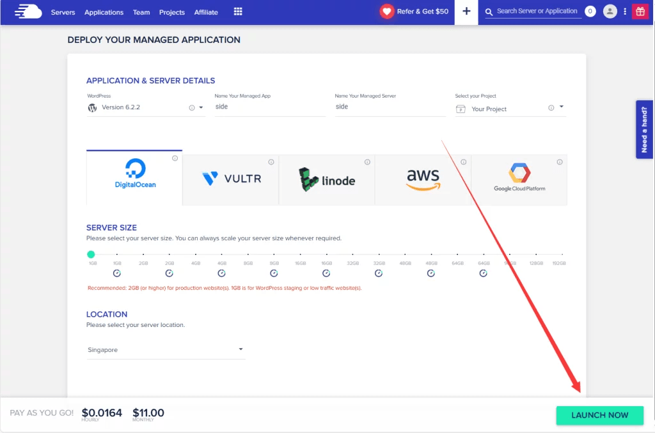Set server size slider to 192GB
This screenshot has height=433, width=655.
(x=562, y=254)
